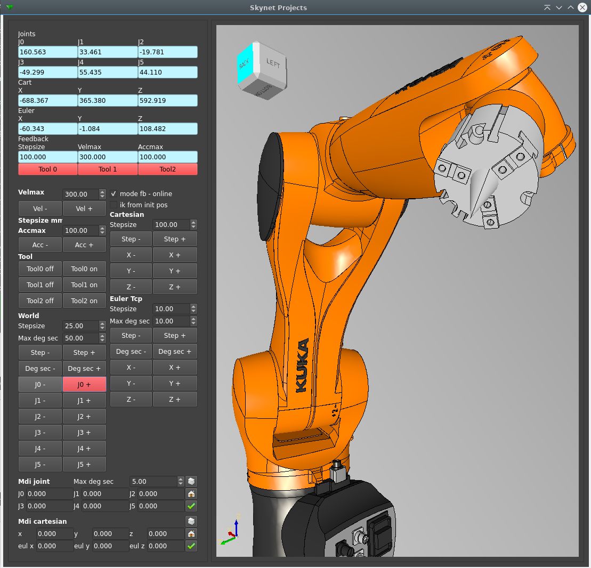Image resolution: width=591 pixels, height=568 pixels.
Task: Click the Euler Tcp Stepsize spin arrows
Action: pos(193,309)
